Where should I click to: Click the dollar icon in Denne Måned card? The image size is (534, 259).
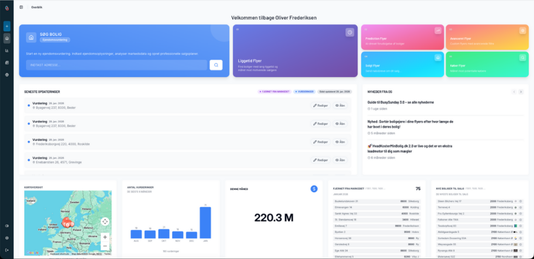(314, 189)
